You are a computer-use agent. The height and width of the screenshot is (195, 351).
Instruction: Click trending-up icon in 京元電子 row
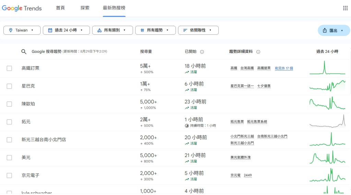pyautogui.click(x=187, y=179)
